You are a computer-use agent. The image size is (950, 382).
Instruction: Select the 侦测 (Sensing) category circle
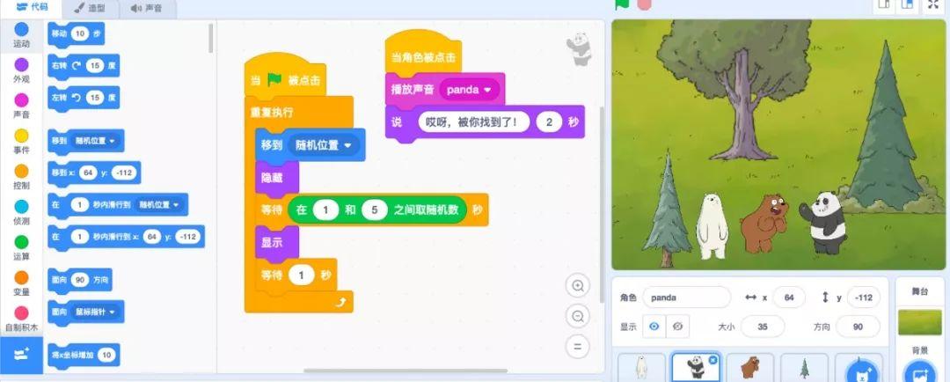pyautogui.click(x=21, y=207)
